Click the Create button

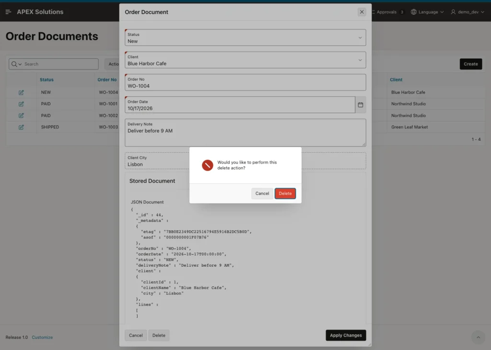tap(471, 64)
